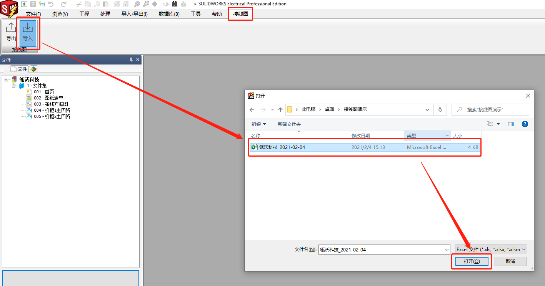
Task: Click the refresh button beside address bar
Action: 440,109
